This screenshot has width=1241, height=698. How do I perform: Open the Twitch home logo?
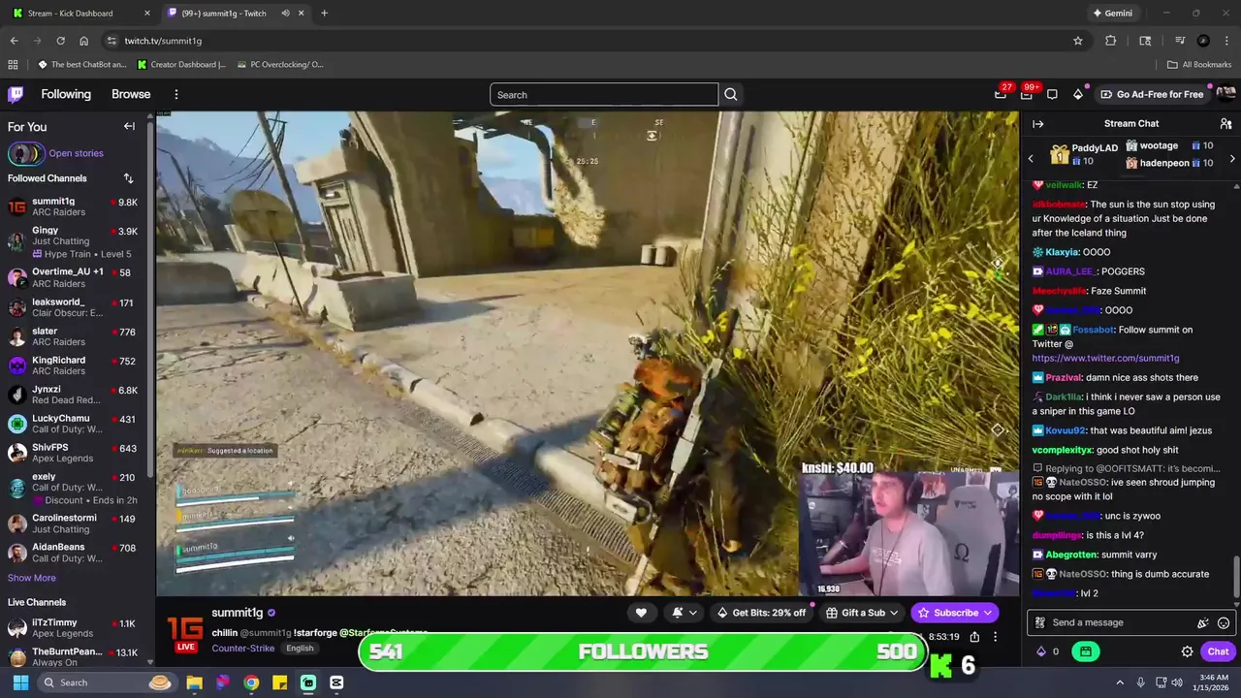[16, 94]
